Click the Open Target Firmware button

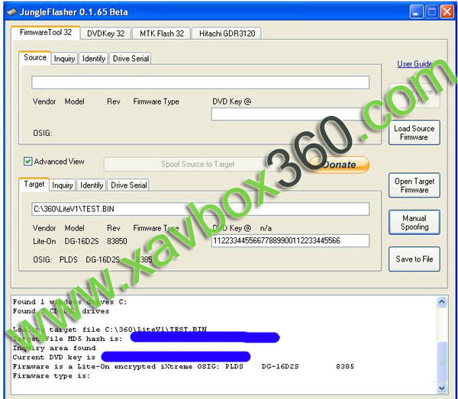click(x=414, y=185)
